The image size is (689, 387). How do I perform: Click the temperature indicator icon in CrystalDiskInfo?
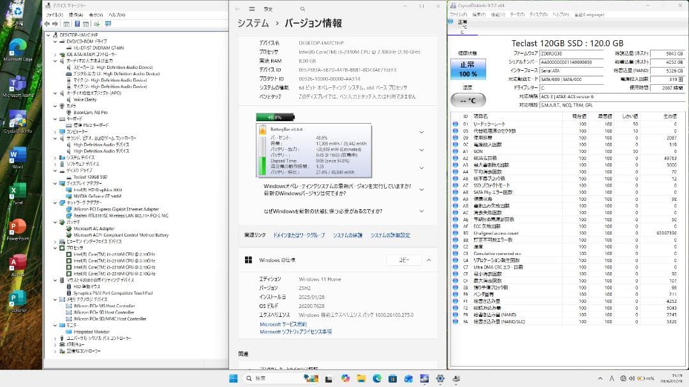coord(467,99)
